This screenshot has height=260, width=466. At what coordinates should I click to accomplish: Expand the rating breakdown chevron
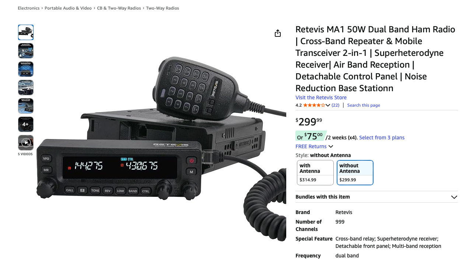tap(328, 105)
